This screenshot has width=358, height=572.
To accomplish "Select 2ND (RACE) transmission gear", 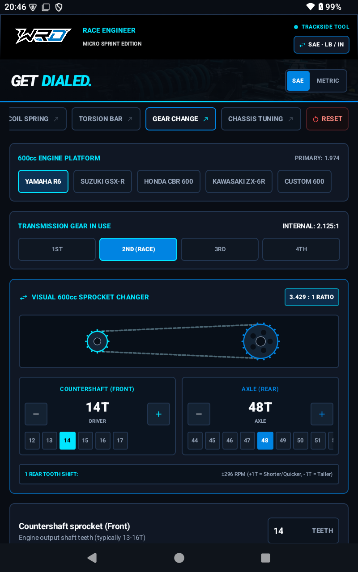I will point(138,249).
